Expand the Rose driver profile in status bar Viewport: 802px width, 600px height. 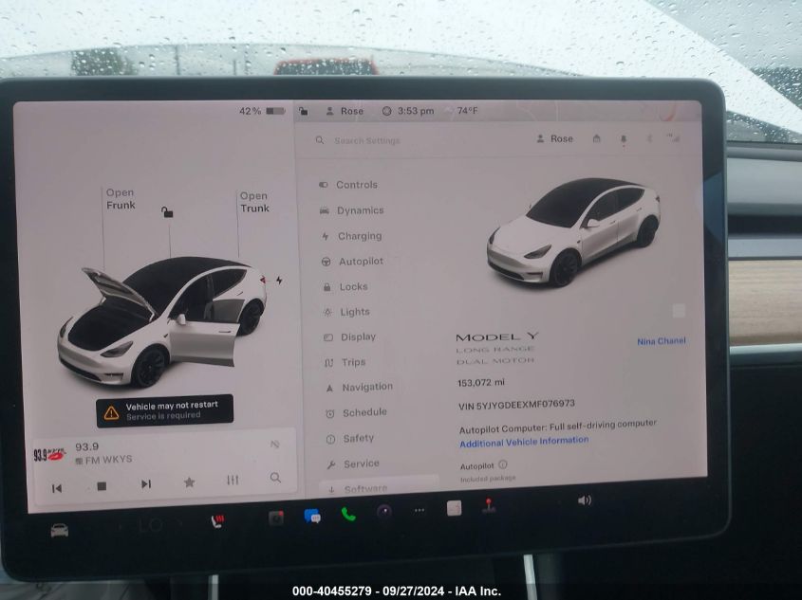[x=345, y=111]
